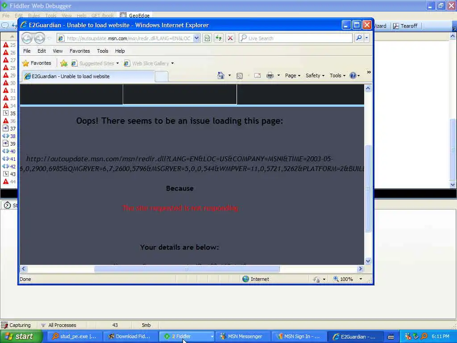Click the Compatibility View icon in address bar
The height and width of the screenshot is (343, 457).
[207, 38]
